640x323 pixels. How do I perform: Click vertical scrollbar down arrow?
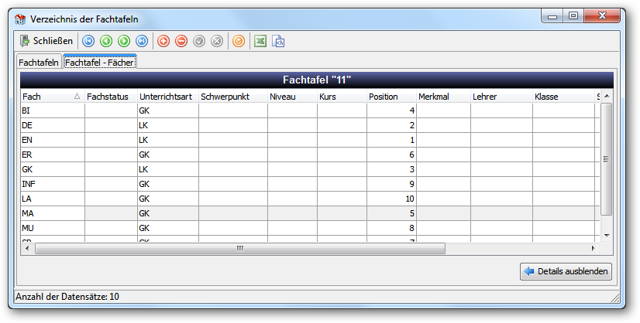click(607, 236)
